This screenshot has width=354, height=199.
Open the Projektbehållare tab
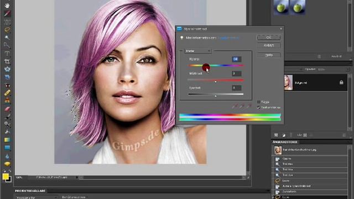coord(30,191)
